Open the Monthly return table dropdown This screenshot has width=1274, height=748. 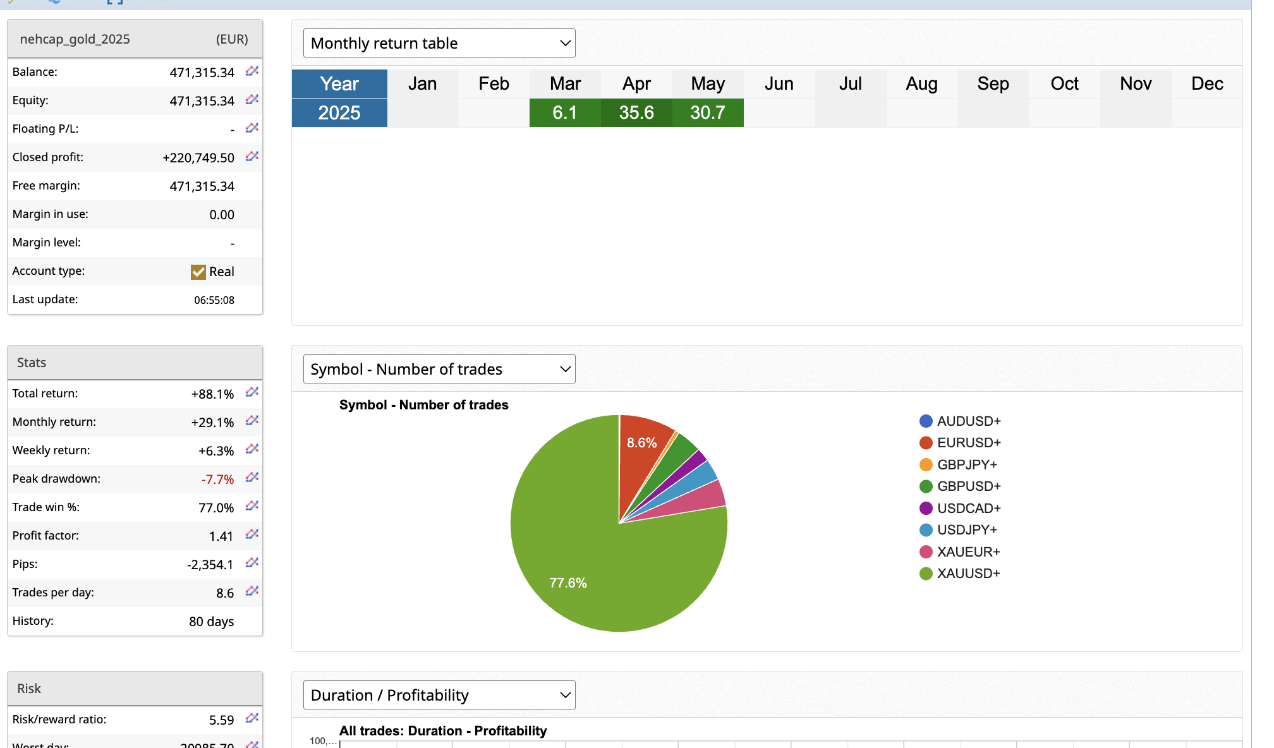point(439,43)
